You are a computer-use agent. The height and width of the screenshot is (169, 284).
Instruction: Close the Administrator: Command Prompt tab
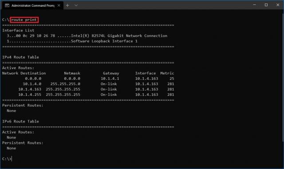[x=59, y=5]
